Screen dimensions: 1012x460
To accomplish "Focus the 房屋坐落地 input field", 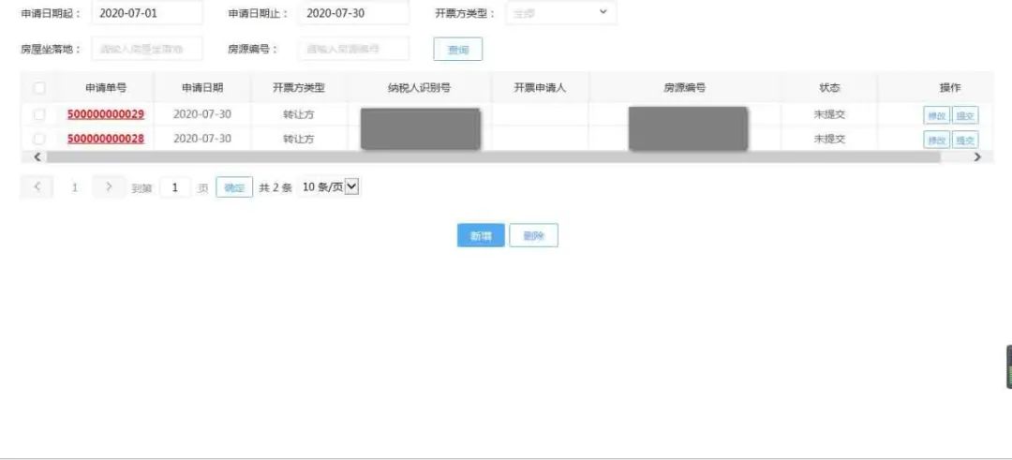I will click(x=147, y=49).
